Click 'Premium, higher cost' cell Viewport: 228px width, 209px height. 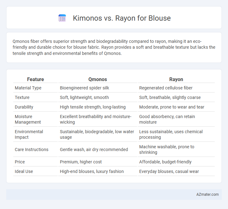pos(81,162)
